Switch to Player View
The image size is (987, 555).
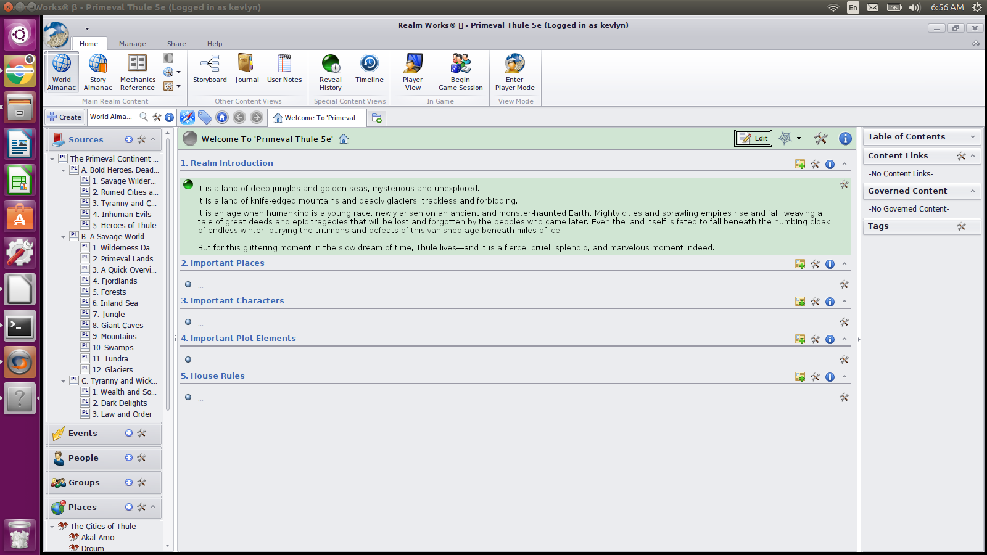pyautogui.click(x=413, y=72)
